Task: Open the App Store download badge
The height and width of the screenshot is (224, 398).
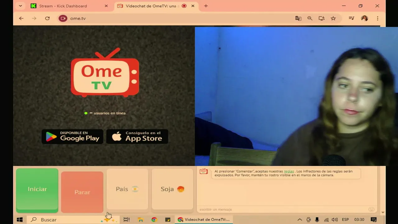Action: (x=137, y=137)
